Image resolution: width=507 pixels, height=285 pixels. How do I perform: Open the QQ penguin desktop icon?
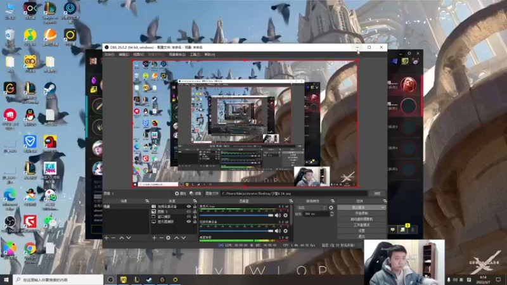[30, 117]
